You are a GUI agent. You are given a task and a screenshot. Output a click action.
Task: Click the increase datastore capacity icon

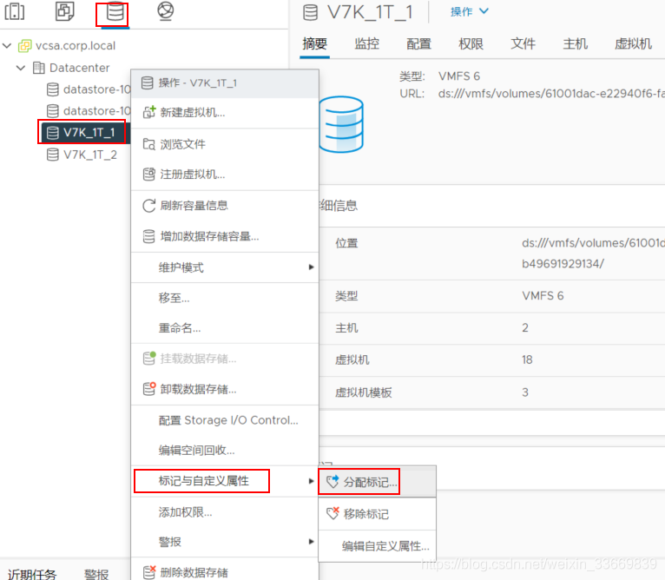(x=148, y=236)
